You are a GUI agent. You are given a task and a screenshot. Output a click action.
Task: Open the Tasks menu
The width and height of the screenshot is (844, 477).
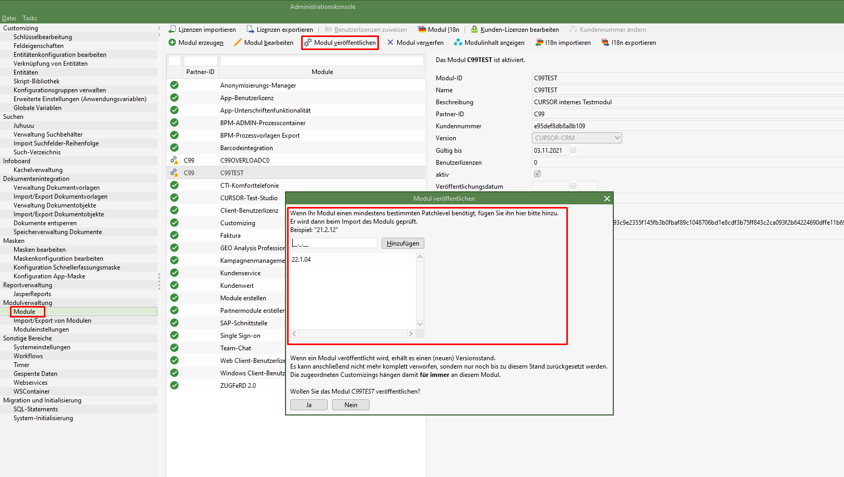[30, 18]
